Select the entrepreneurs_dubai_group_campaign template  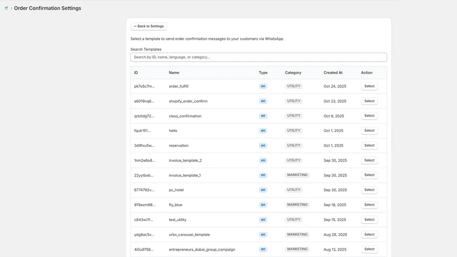(x=369, y=249)
